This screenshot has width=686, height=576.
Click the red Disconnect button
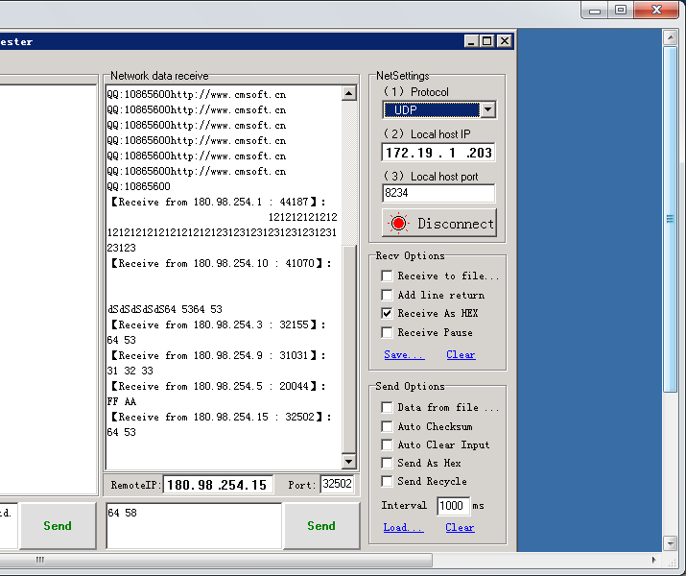pyautogui.click(x=439, y=223)
